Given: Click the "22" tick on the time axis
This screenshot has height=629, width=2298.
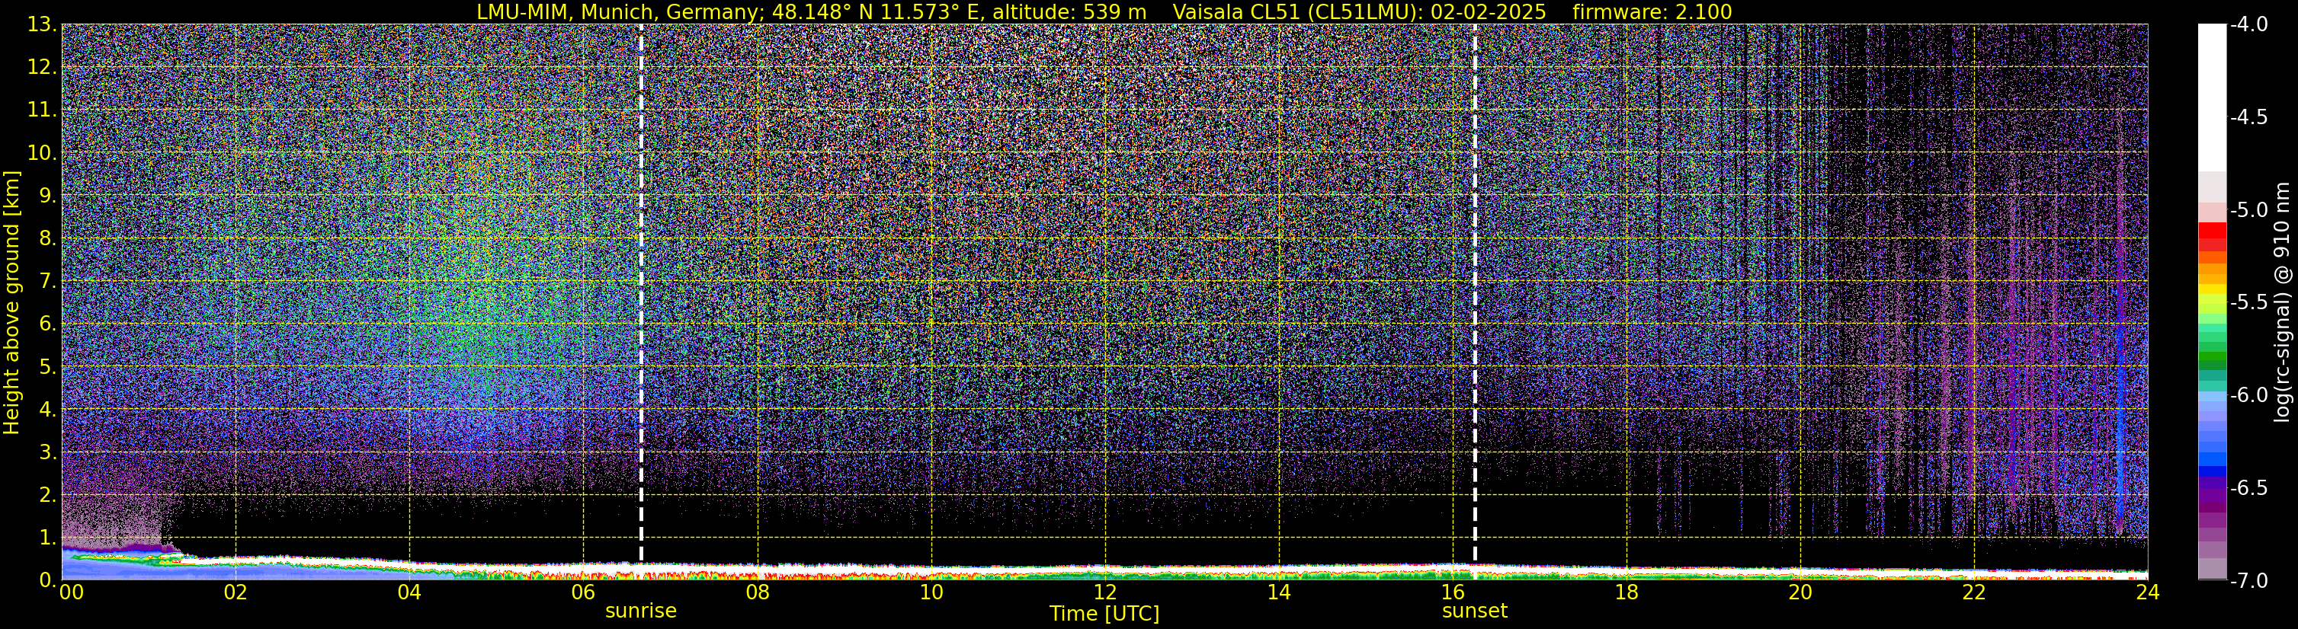Looking at the screenshot, I should pos(1974,592).
